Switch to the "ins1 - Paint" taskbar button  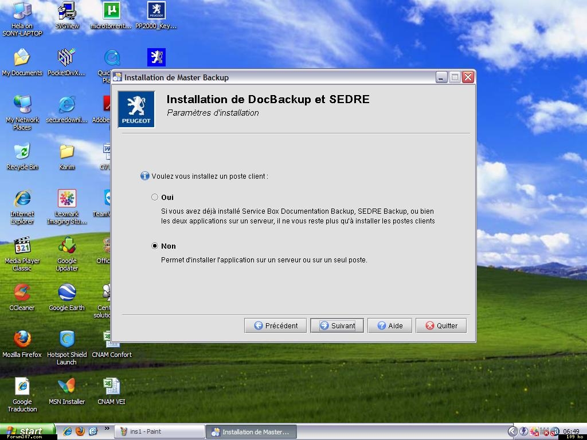click(158, 432)
